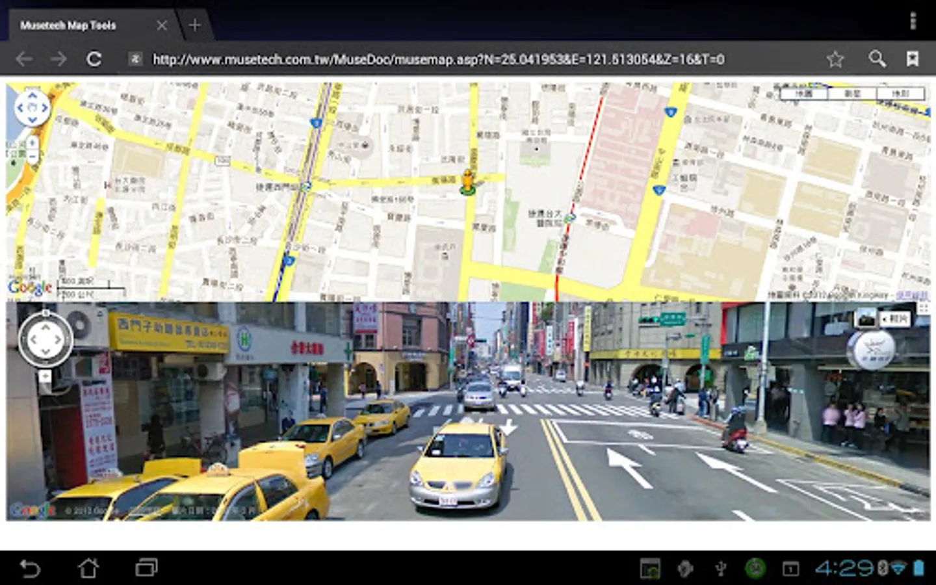Open the USB connection notification
The height and width of the screenshot is (585, 936).
(720, 569)
